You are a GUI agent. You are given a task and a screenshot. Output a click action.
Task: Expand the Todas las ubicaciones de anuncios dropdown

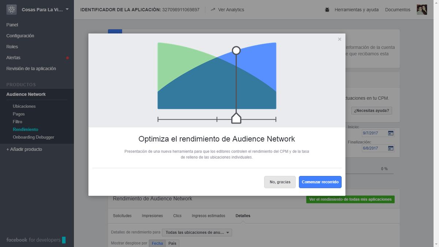pos(197,232)
